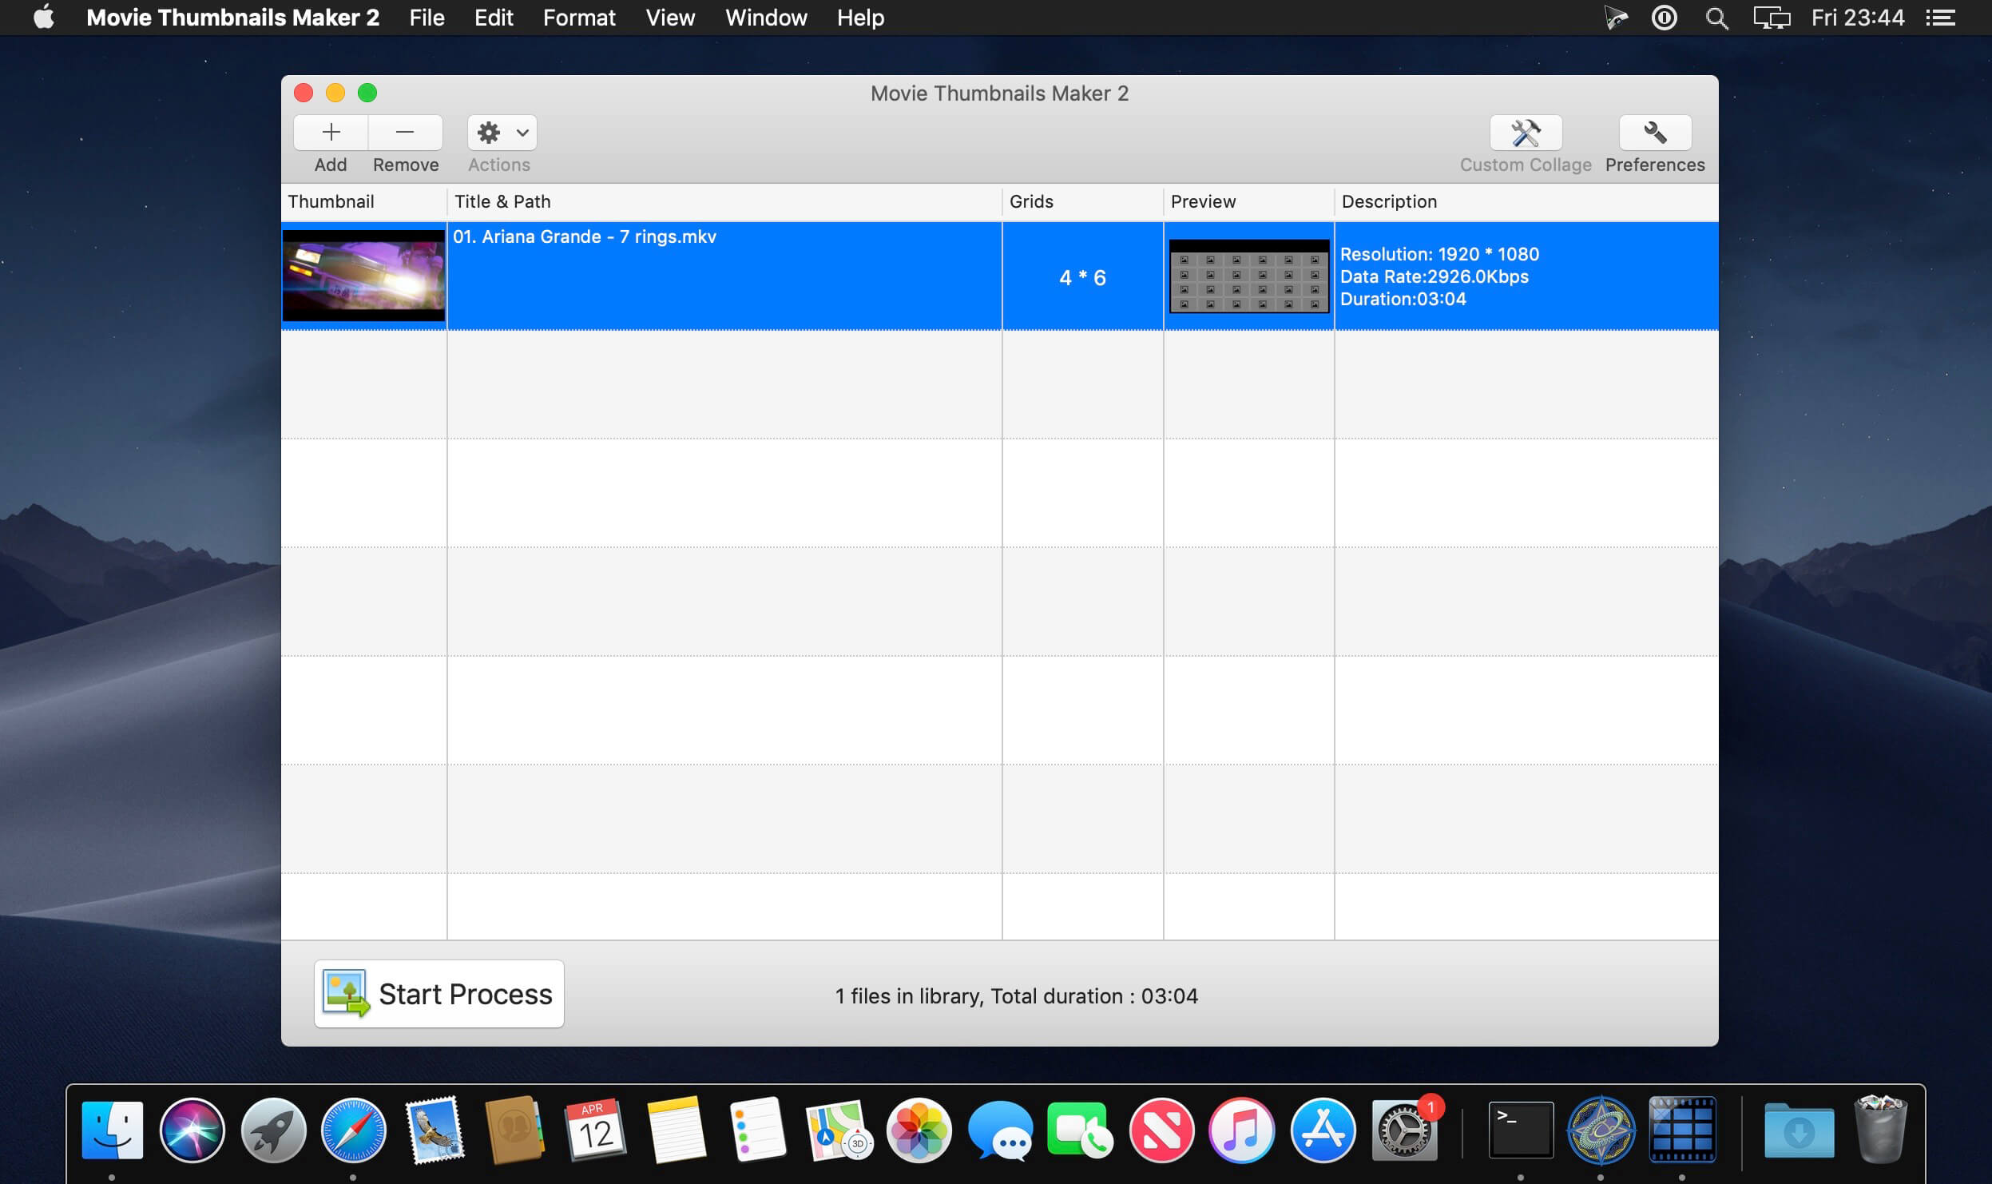This screenshot has height=1184, width=1992.
Task: Click the Add plus button
Action: tap(331, 133)
